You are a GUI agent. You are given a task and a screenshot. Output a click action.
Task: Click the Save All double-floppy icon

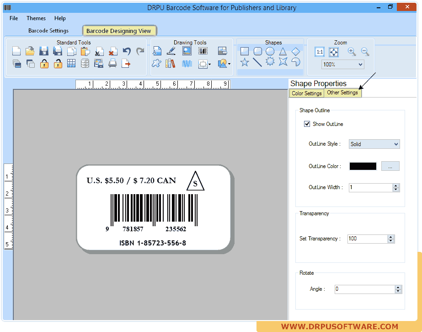click(x=58, y=51)
